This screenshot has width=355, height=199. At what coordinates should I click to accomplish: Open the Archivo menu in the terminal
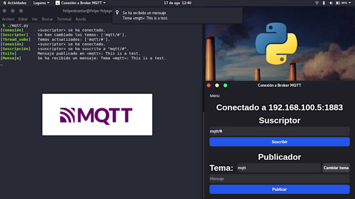(8, 19)
